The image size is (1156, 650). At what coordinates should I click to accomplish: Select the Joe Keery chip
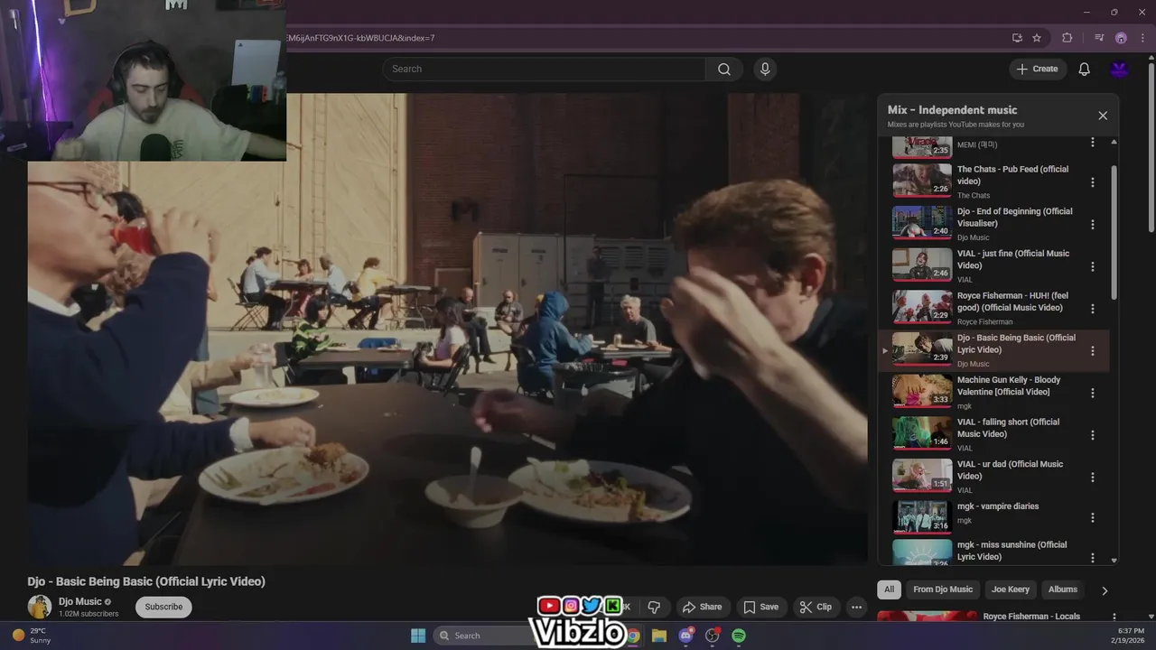click(x=1011, y=590)
